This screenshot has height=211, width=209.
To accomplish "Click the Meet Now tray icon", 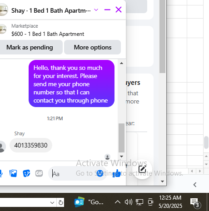I will click(150, 202).
